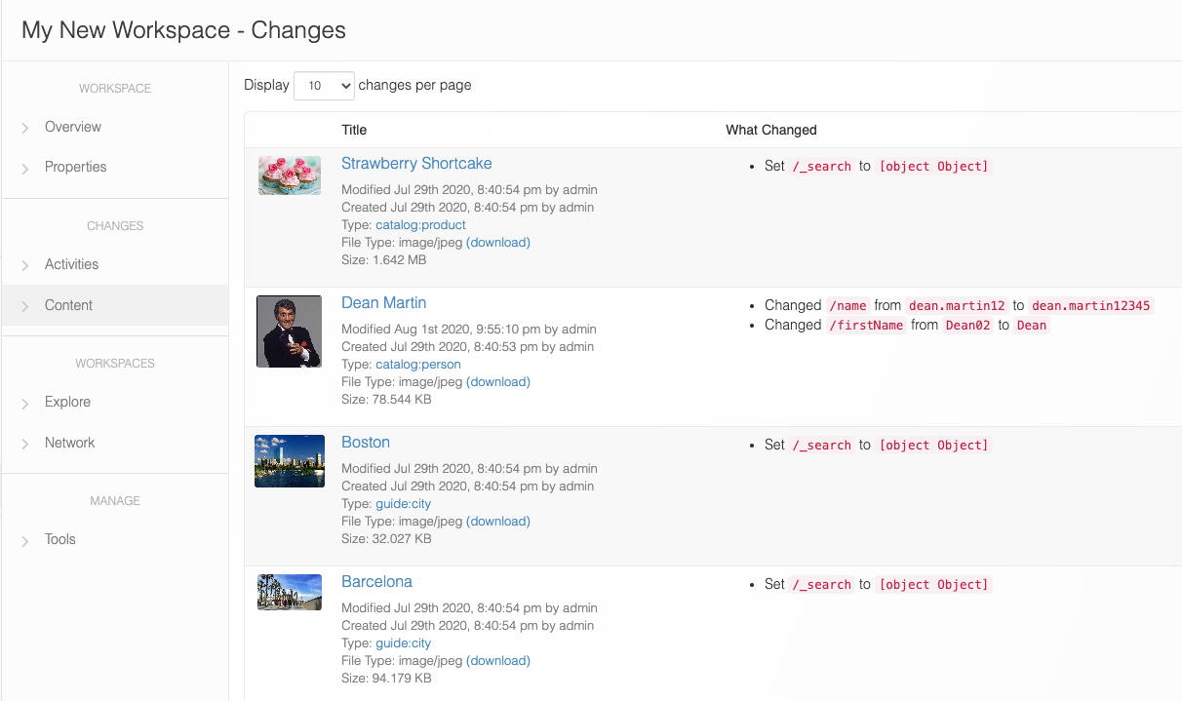Click the catalog:product type link
The width and height of the screenshot is (1182, 701).
[x=420, y=225]
